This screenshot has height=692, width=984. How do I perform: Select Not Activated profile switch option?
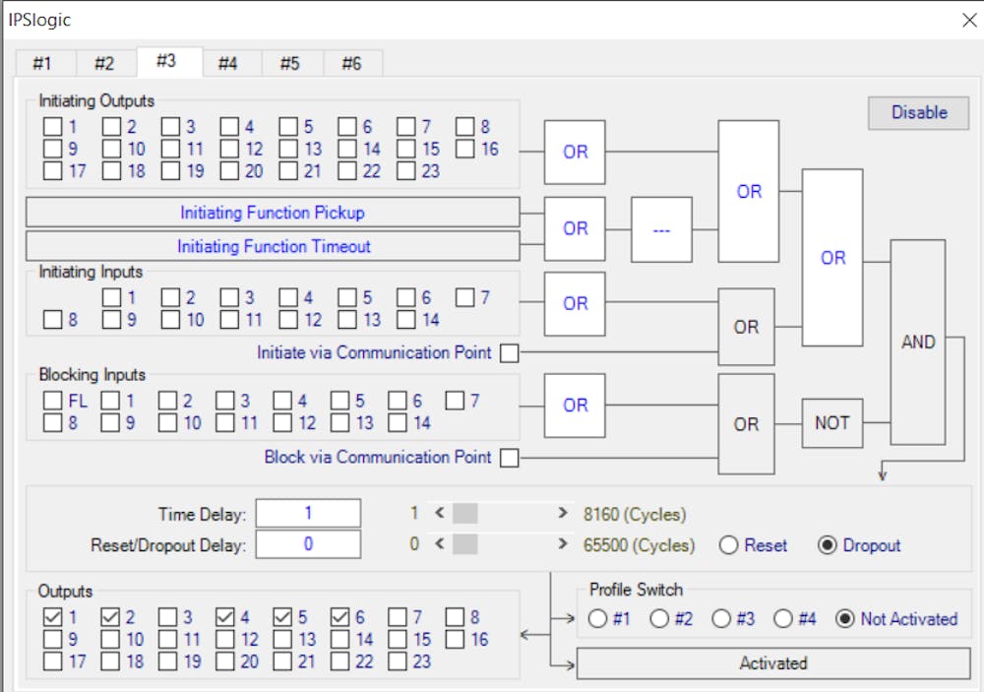844,619
